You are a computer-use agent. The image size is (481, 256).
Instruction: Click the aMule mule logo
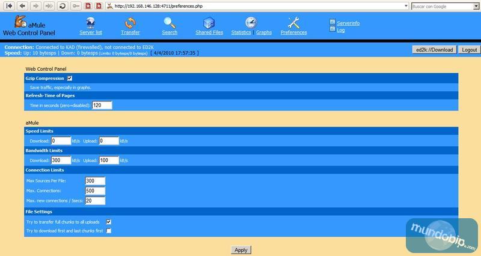pyautogui.click(x=20, y=22)
